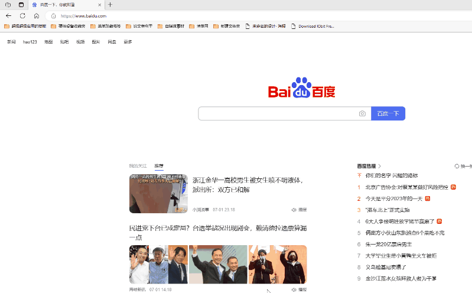472x293 pixels.
Task: Go back with the browser back arrow
Action: coord(8,16)
